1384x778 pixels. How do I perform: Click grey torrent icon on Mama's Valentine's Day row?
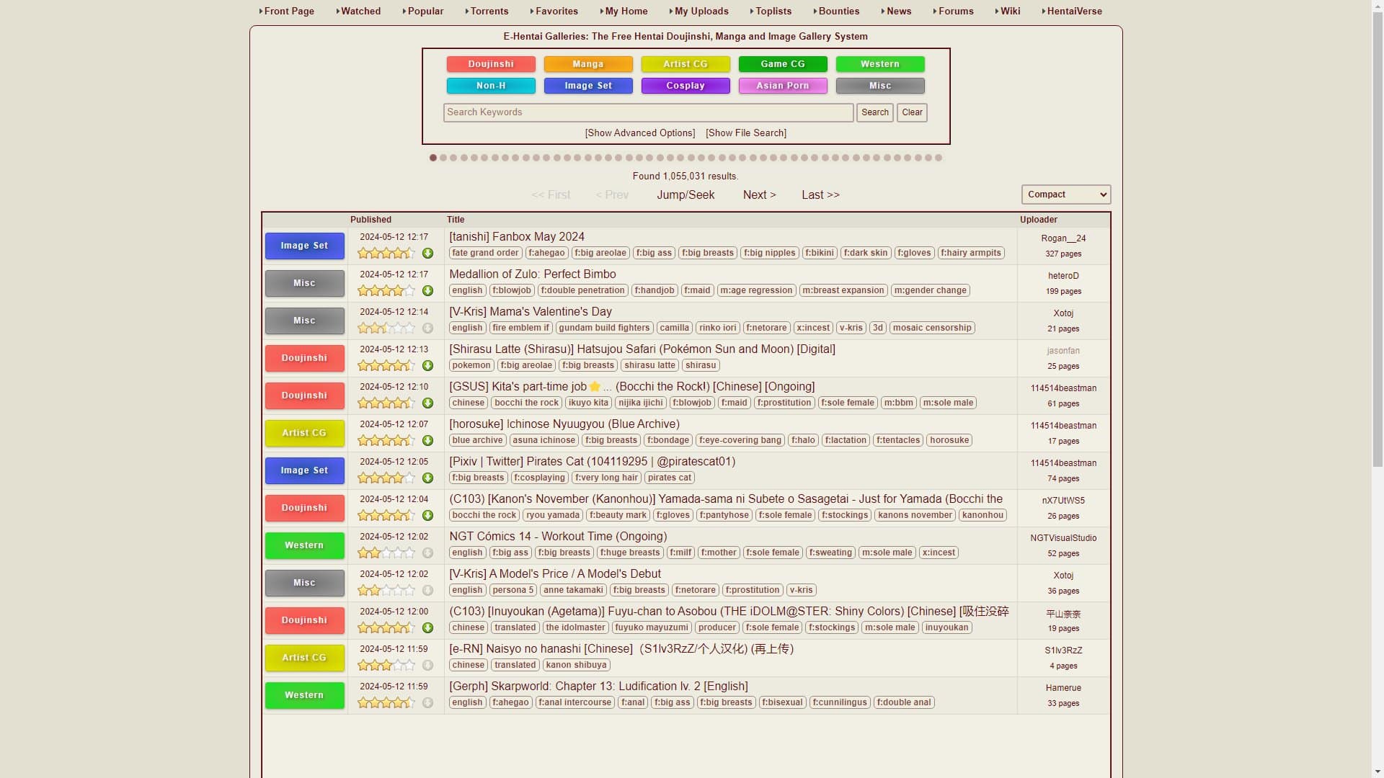click(427, 328)
